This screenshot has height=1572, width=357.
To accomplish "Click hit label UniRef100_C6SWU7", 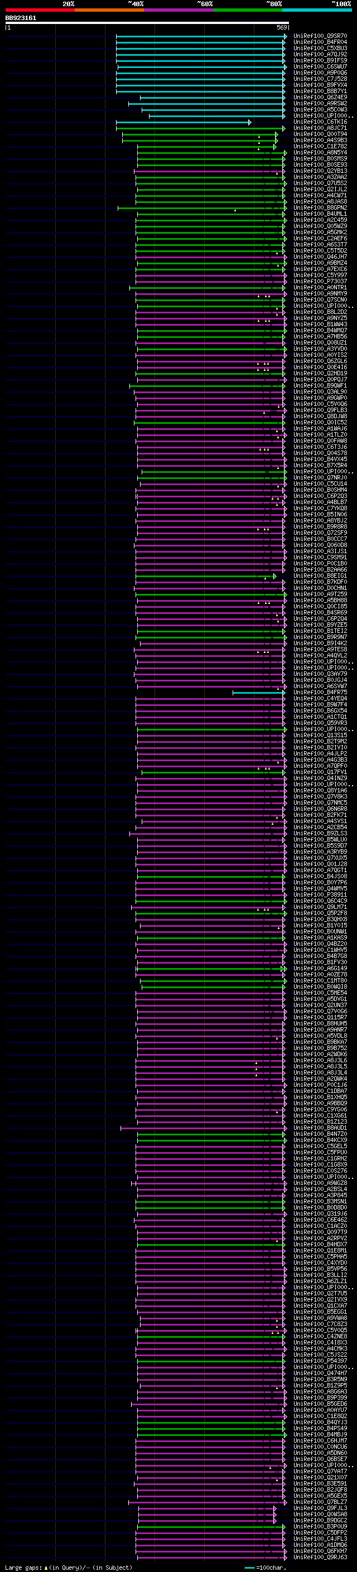I will (x=320, y=66).
